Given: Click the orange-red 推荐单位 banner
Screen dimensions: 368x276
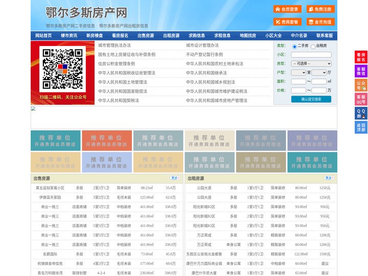Looking at the screenshot, I should coord(107,141).
